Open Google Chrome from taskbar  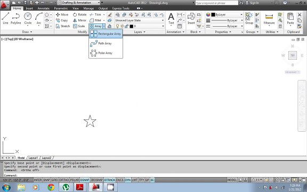(x=51, y=187)
